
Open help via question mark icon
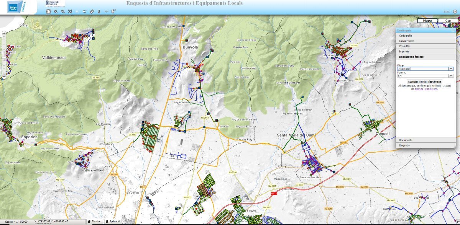tap(455, 12)
